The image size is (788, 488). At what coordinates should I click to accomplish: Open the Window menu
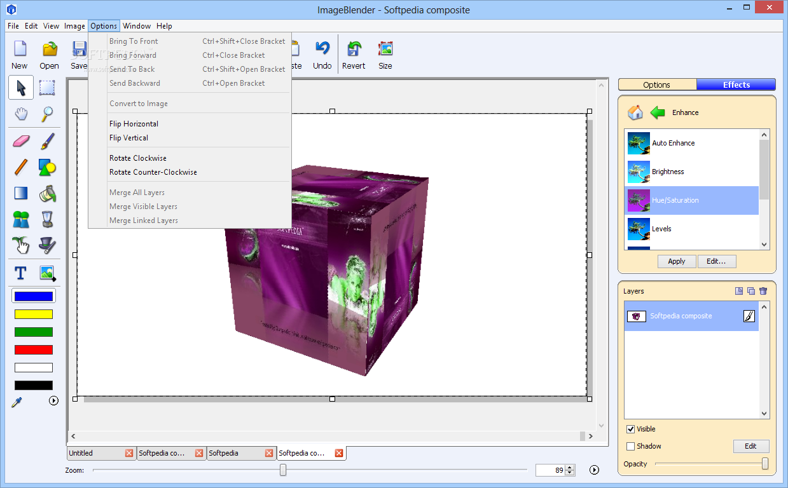click(x=137, y=26)
